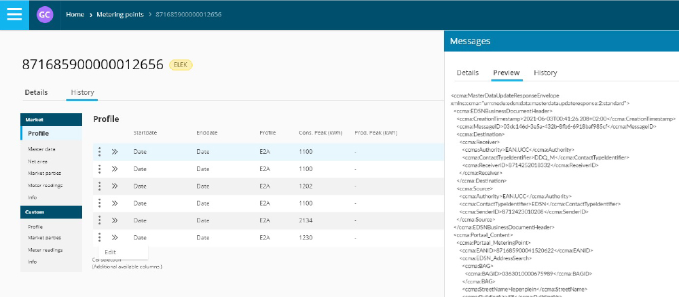679x297 pixels.
Task: Click the CreationTimestamp line in XML preview
Action: [x=566, y=119]
